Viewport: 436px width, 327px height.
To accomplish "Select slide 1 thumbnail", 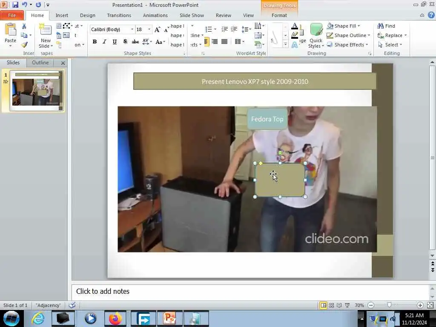I will coord(36,91).
